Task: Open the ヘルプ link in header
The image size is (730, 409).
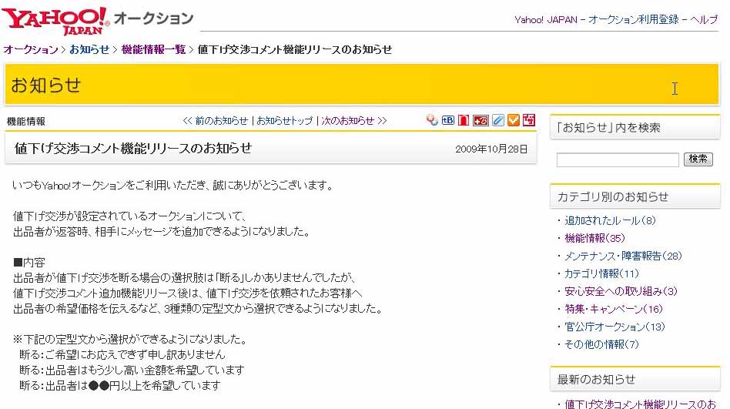Action: (704, 19)
